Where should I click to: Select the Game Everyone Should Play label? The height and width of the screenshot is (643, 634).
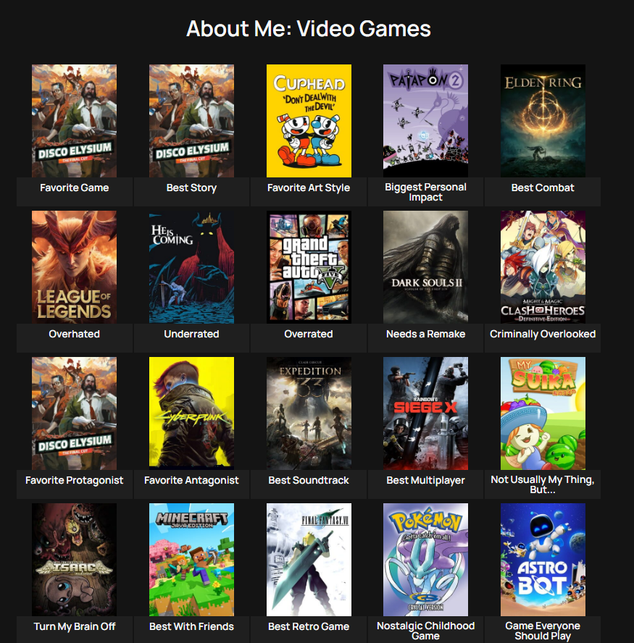tap(543, 631)
